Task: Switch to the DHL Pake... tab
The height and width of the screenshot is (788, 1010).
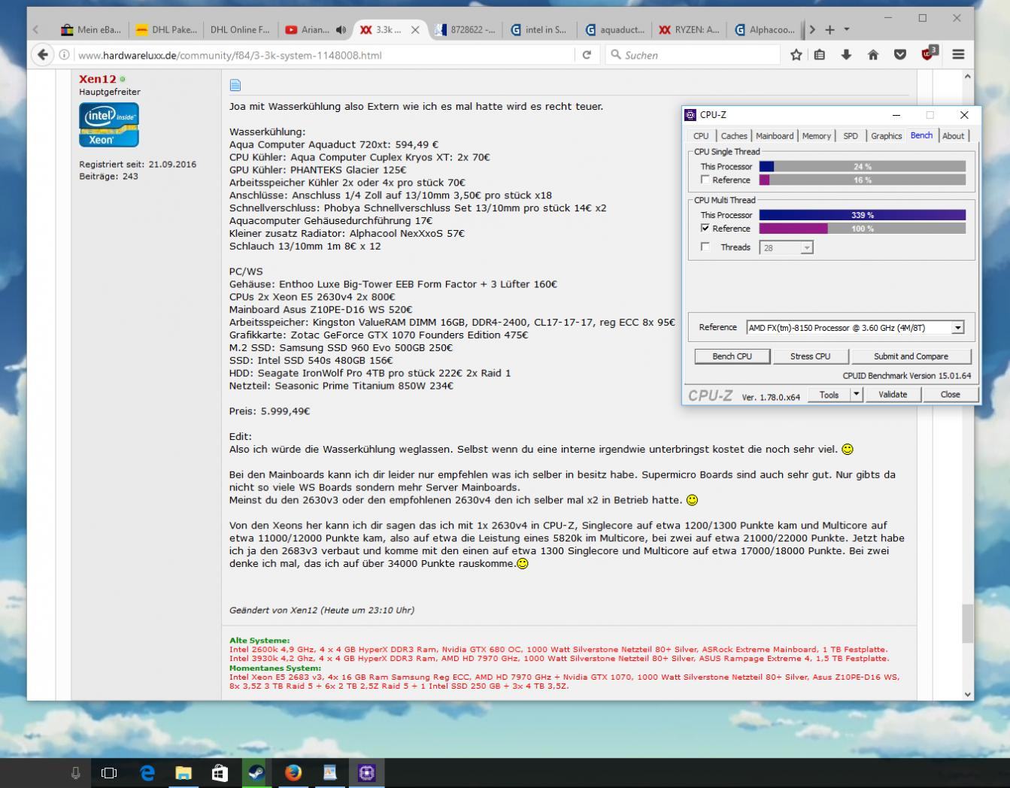Action: click(x=165, y=29)
